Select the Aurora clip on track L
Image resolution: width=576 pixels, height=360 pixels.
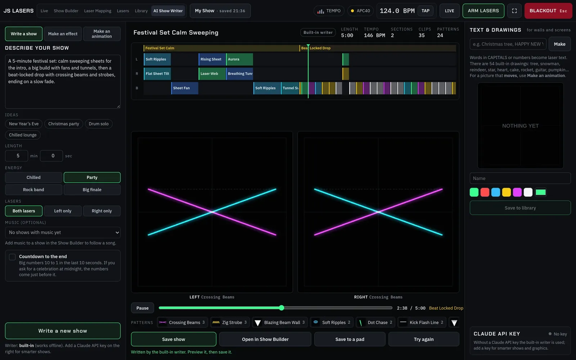[239, 59]
